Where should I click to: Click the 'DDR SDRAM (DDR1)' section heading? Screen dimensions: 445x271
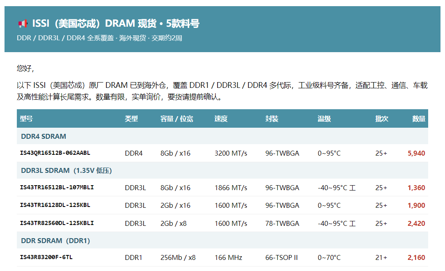point(55,241)
